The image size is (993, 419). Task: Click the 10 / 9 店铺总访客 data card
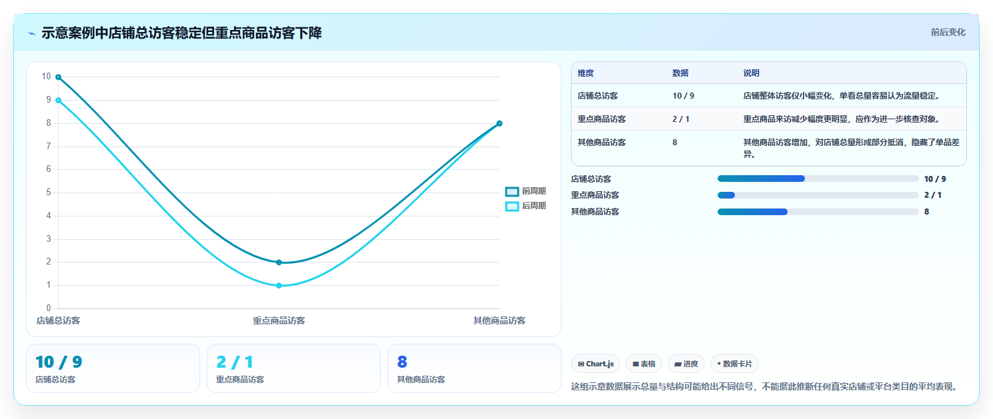coord(113,368)
